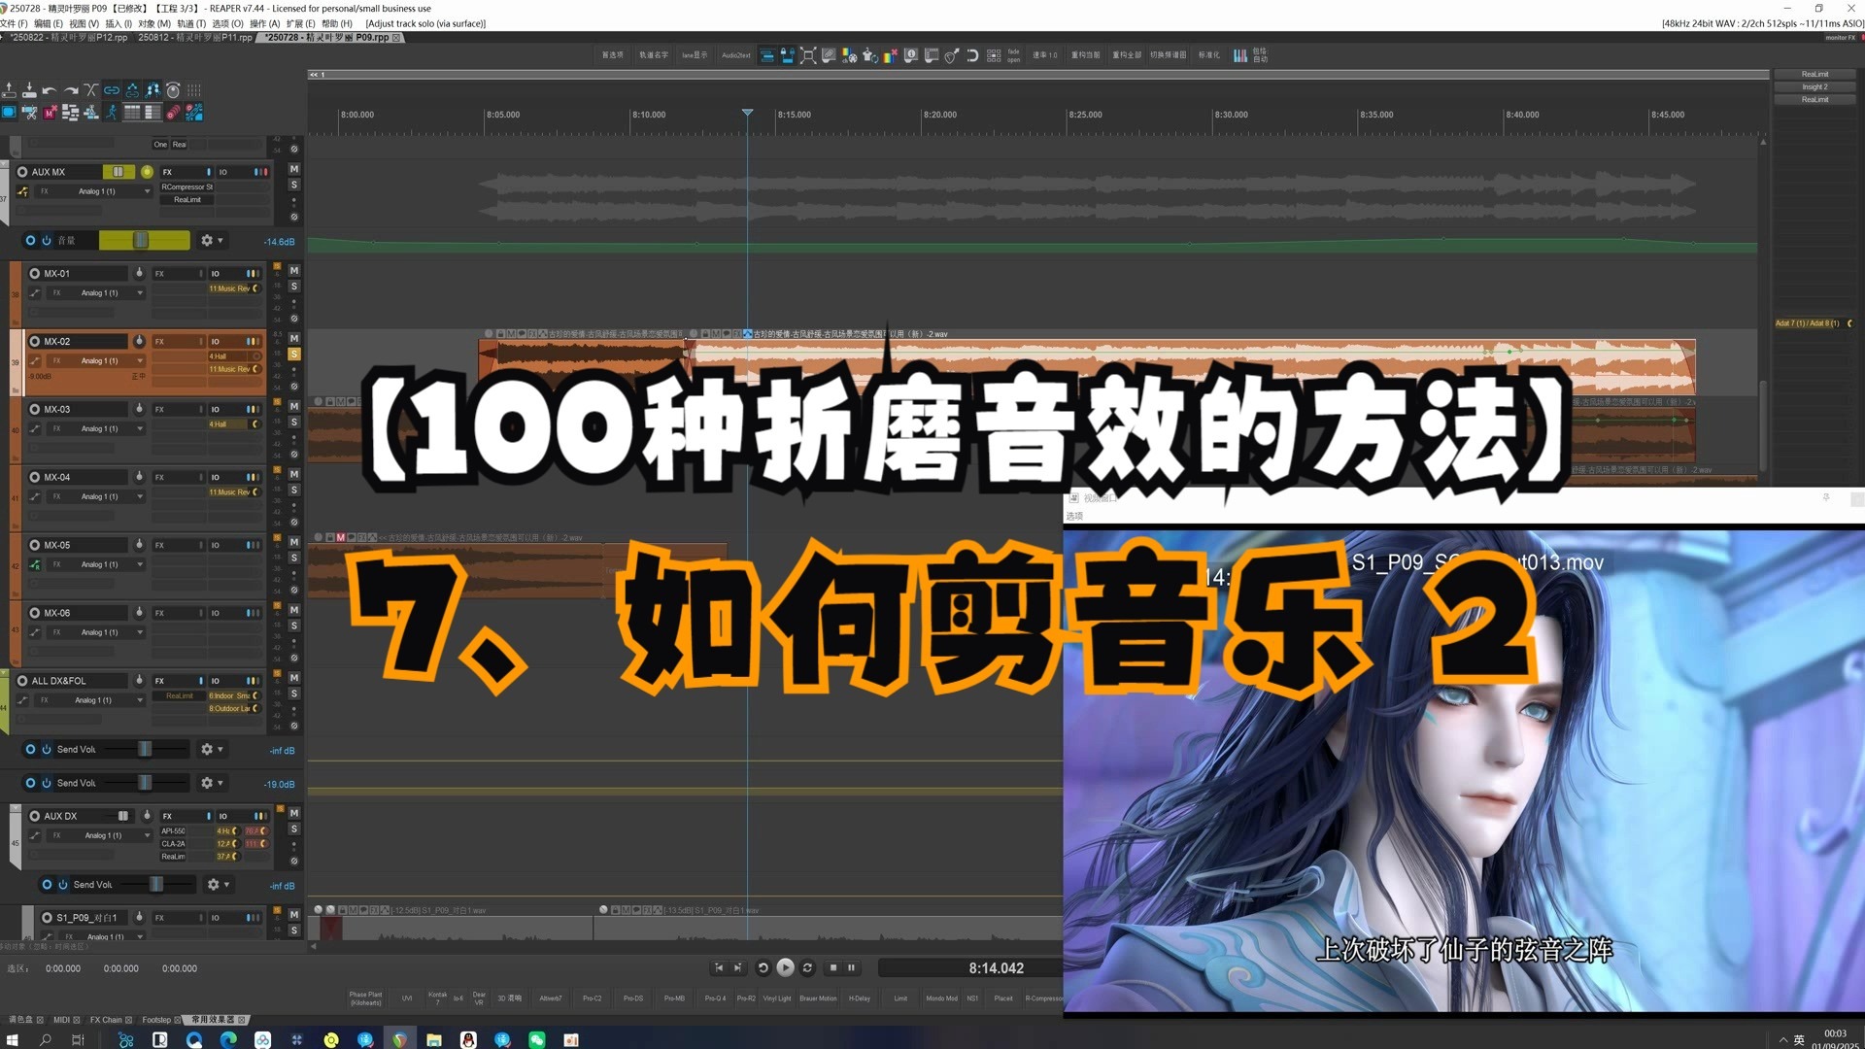Image resolution: width=1865 pixels, height=1049 pixels.
Task: Click the redo arrow in the main toolbar
Action: coord(70,90)
